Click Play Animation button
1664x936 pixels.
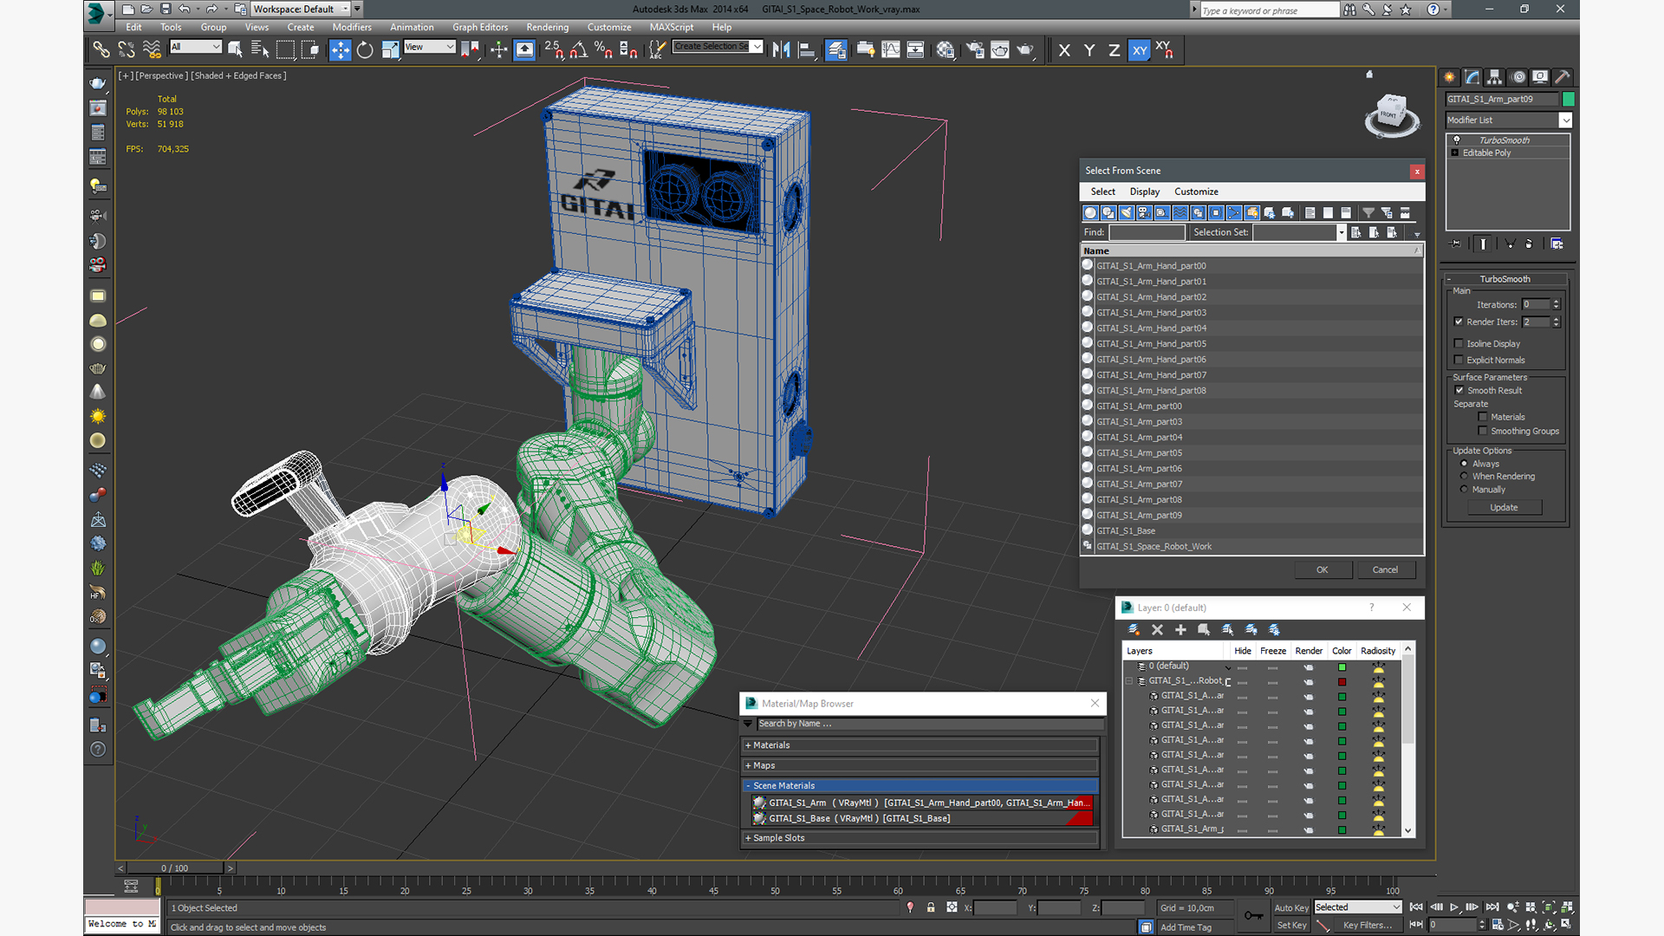pyautogui.click(x=1454, y=907)
